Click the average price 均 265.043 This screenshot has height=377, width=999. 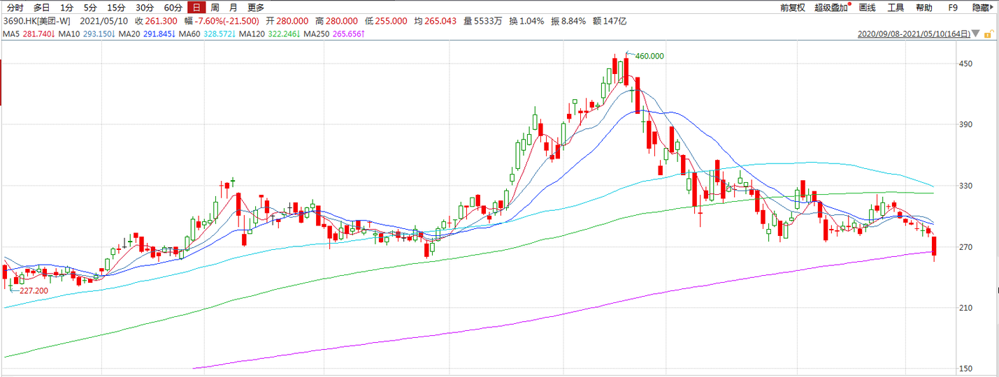click(x=437, y=21)
